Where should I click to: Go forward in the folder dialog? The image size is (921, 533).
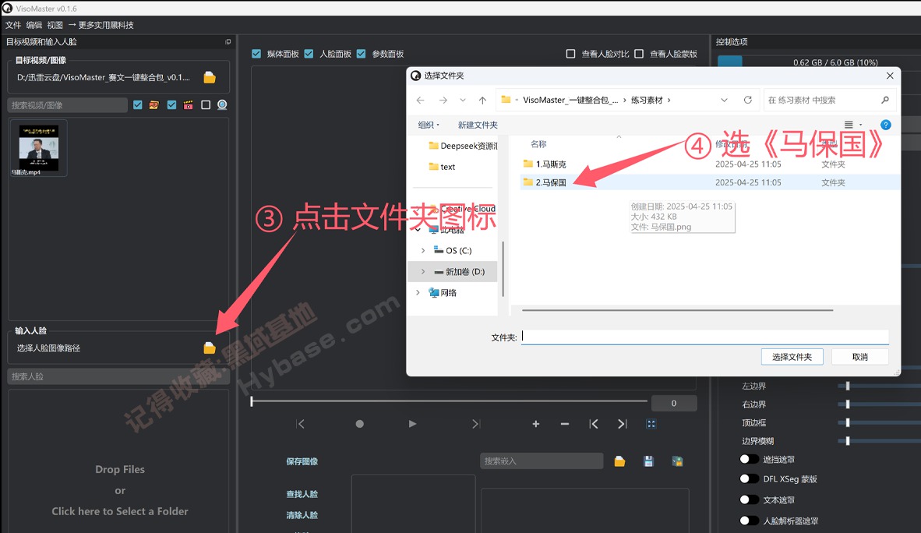click(x=443, y=100)
